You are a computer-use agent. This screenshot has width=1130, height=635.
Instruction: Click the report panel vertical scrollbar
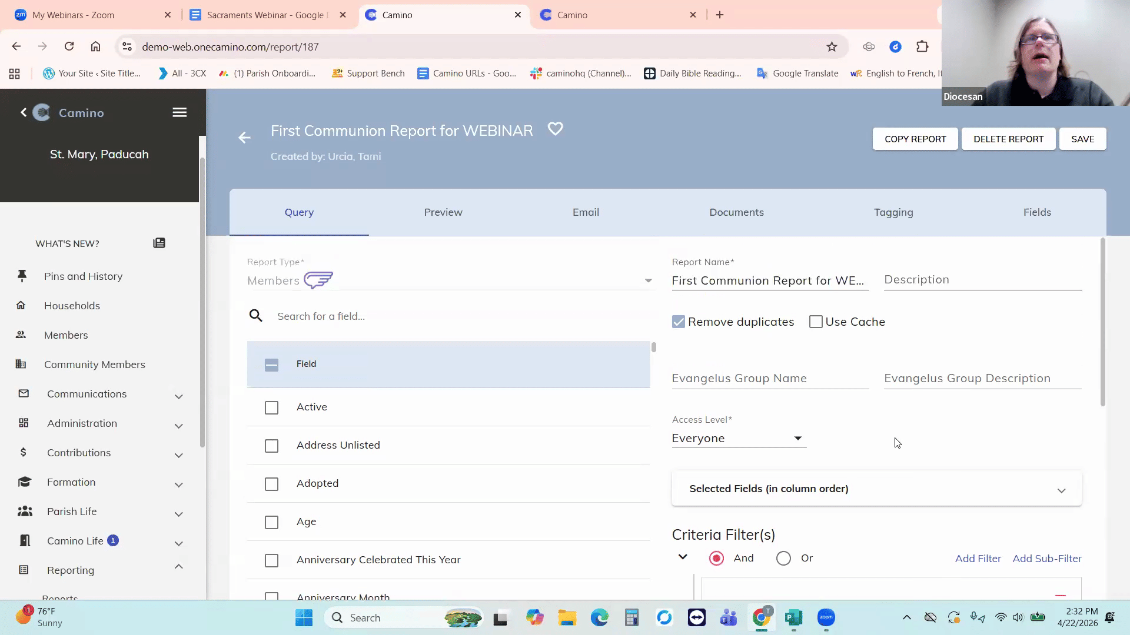(1102, 322)
